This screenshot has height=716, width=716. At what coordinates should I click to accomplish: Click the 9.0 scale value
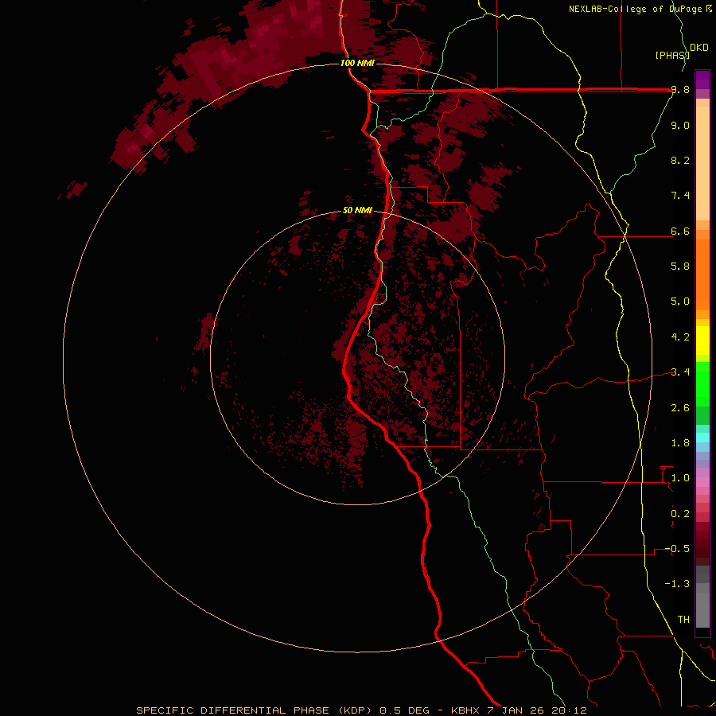tap(680, 125)
